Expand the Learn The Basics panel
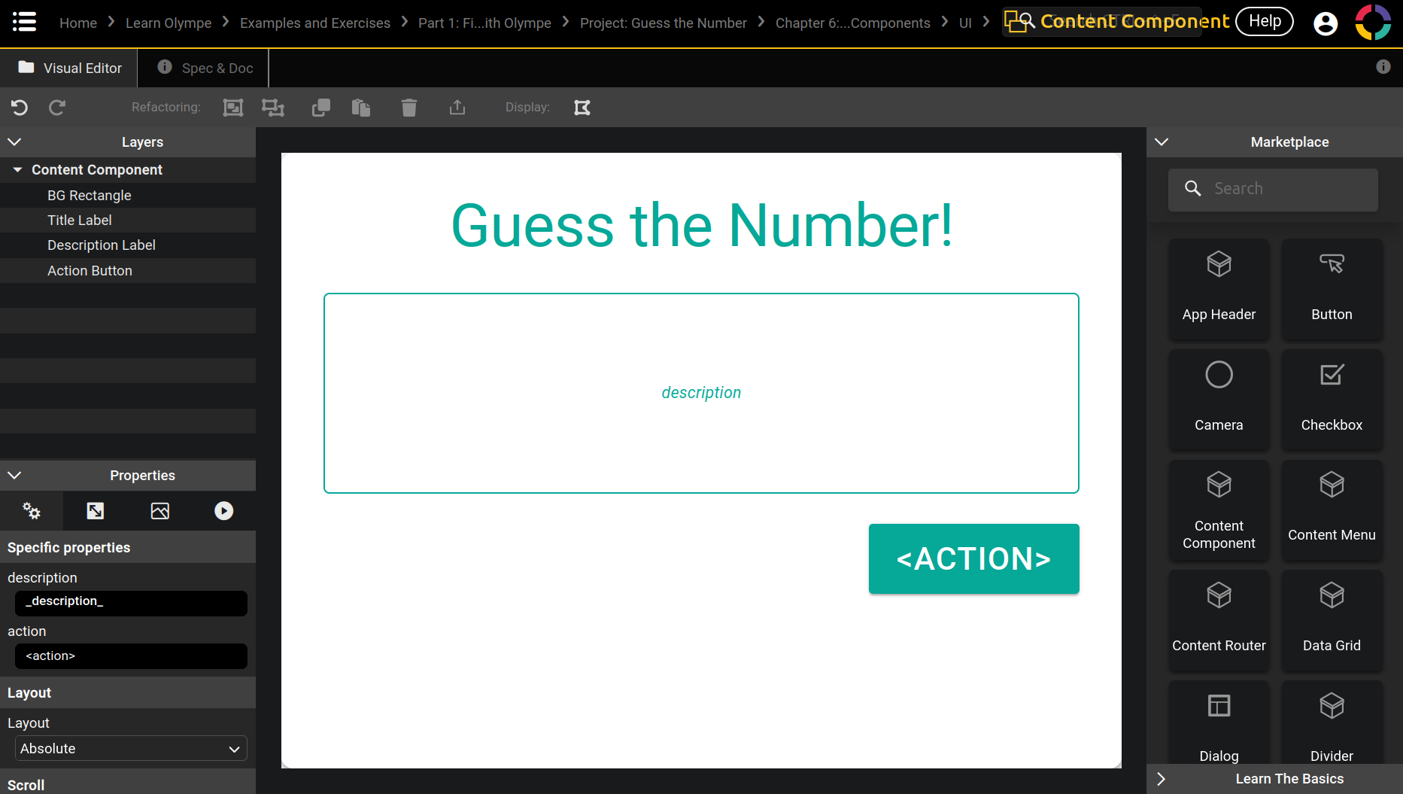 1162,779
